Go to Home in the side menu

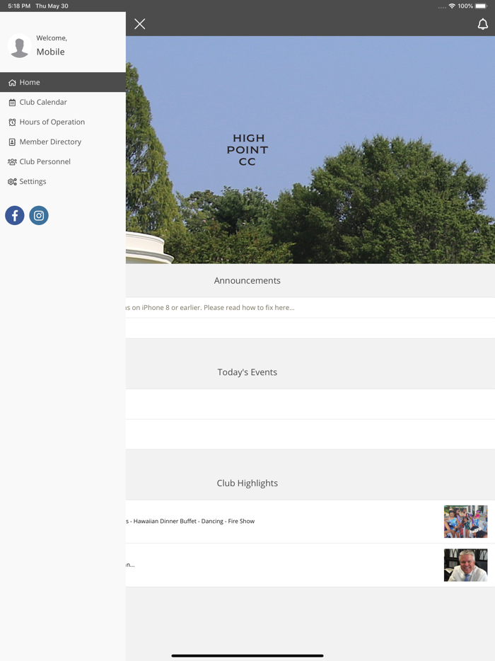click(x=63, y=82)
